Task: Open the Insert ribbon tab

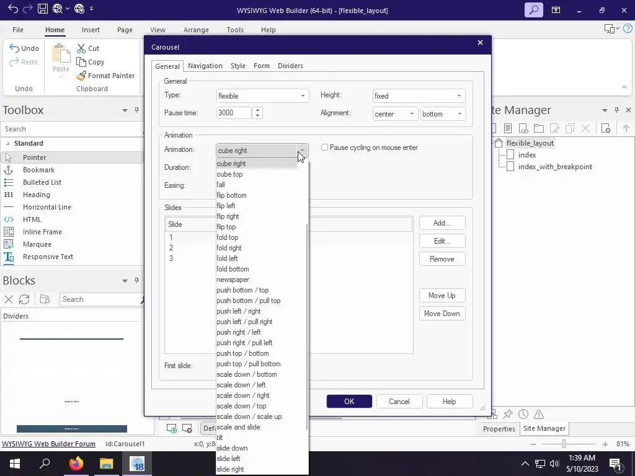Action: point(91,30)
